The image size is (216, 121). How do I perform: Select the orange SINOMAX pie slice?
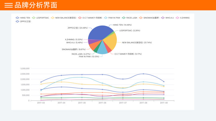[95, 46]
